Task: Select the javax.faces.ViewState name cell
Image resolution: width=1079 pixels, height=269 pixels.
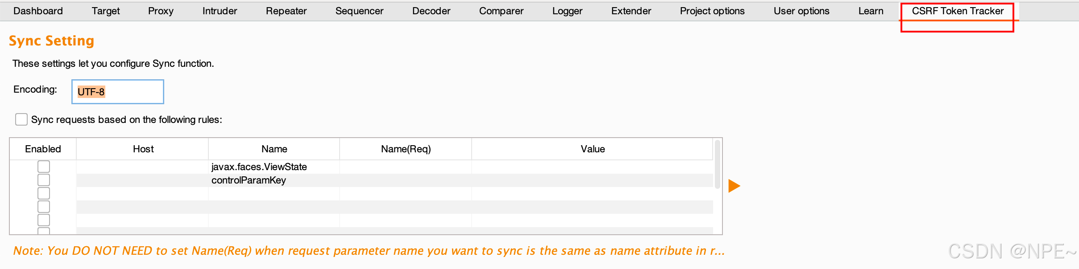Action: [274, 167]
